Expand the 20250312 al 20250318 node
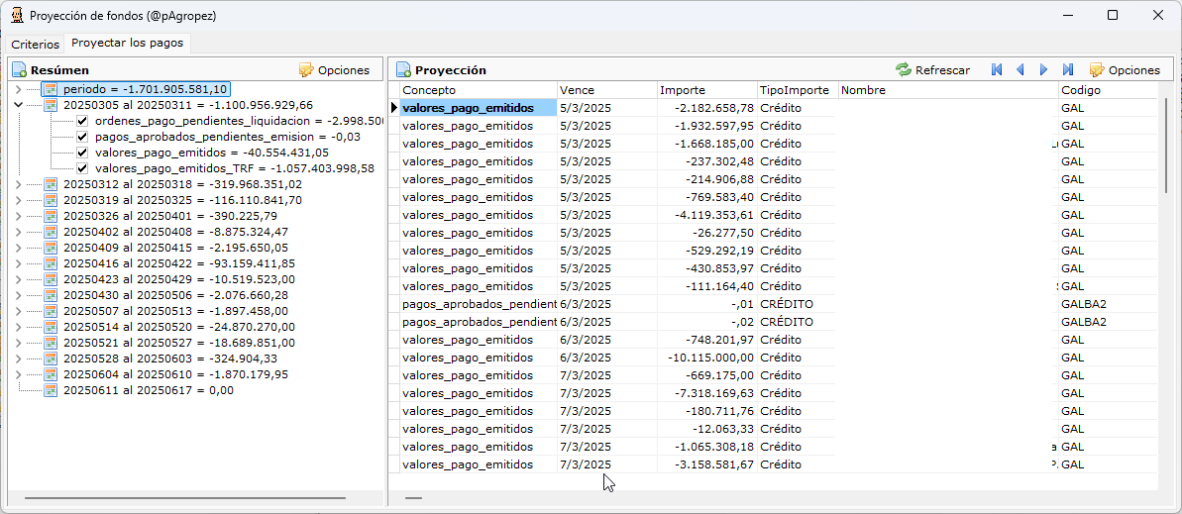The image size is (1182, 514). tap(19, 184)
